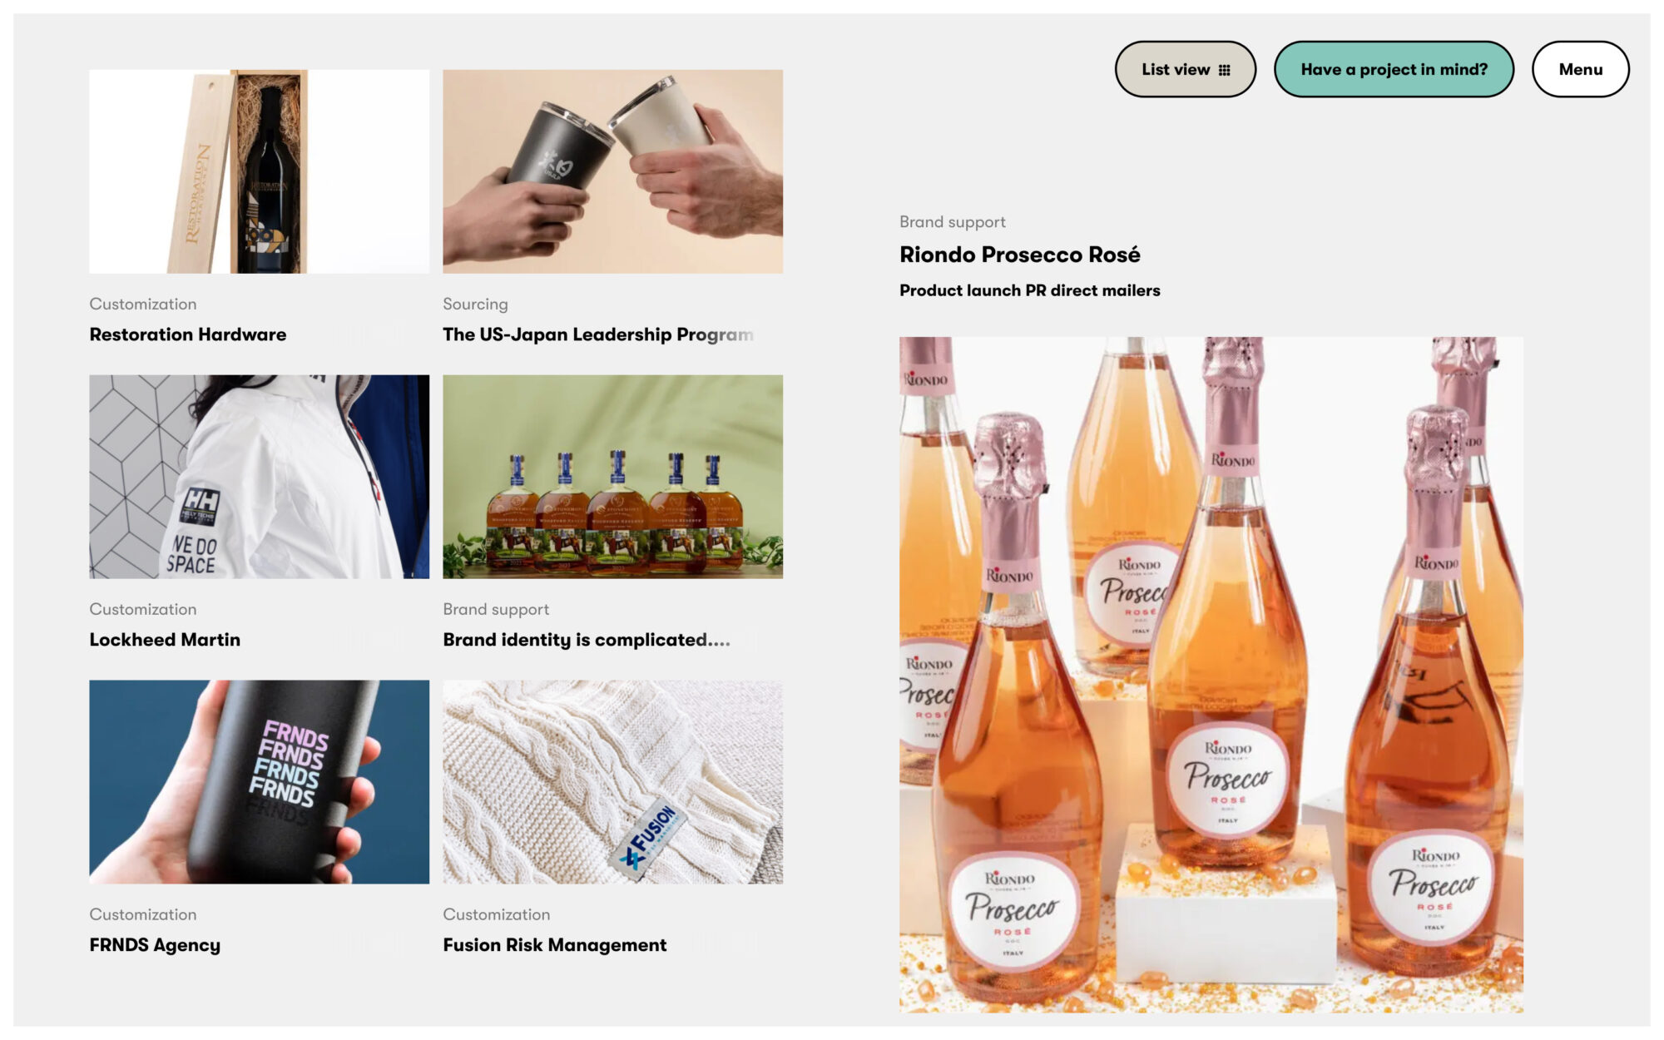Open the FRNDS black bottle thumbnail
The image size is (1664, 1040).
pos(259,782)
